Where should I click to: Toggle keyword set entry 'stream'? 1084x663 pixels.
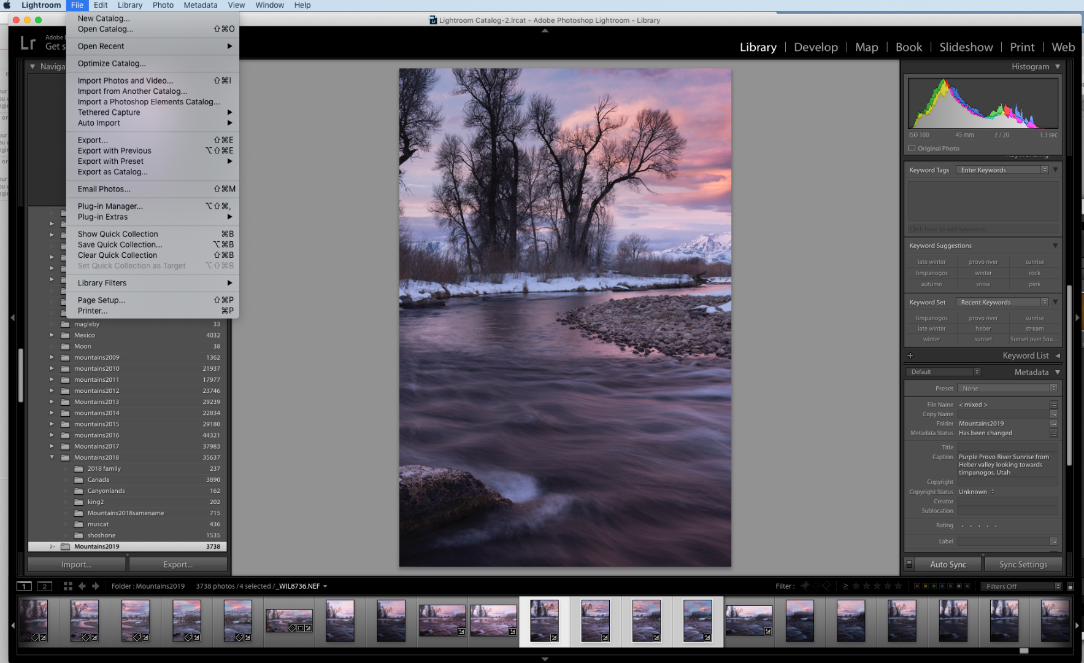tap(1034, 328)
